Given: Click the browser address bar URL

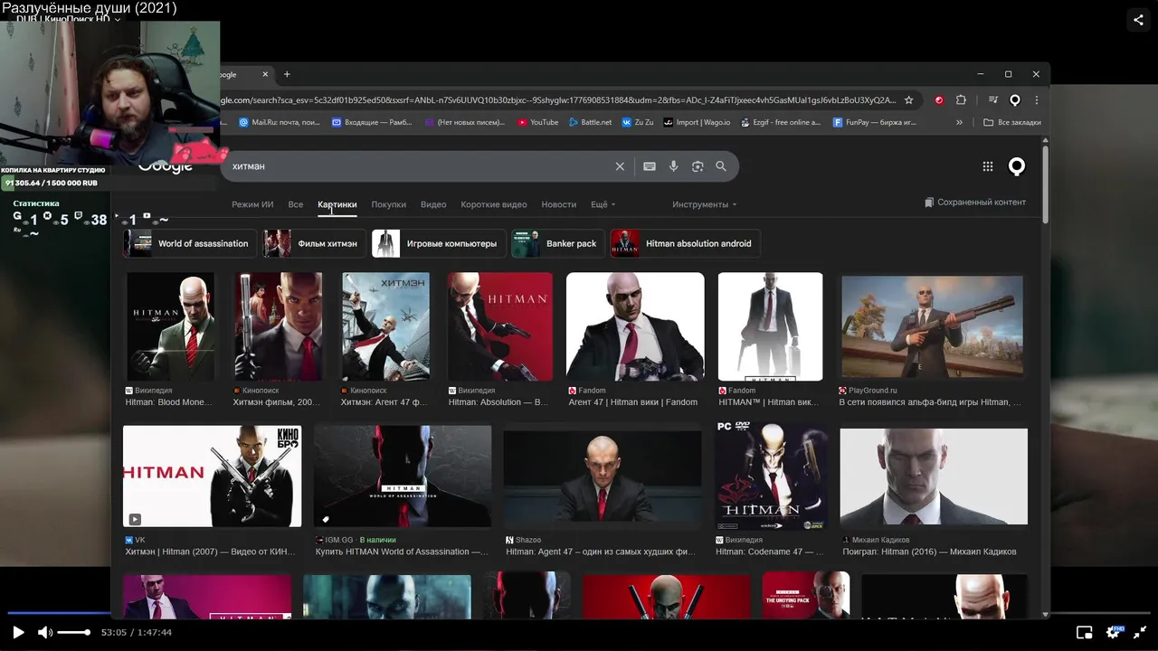Looking at the screenshot, I should 557,99.
